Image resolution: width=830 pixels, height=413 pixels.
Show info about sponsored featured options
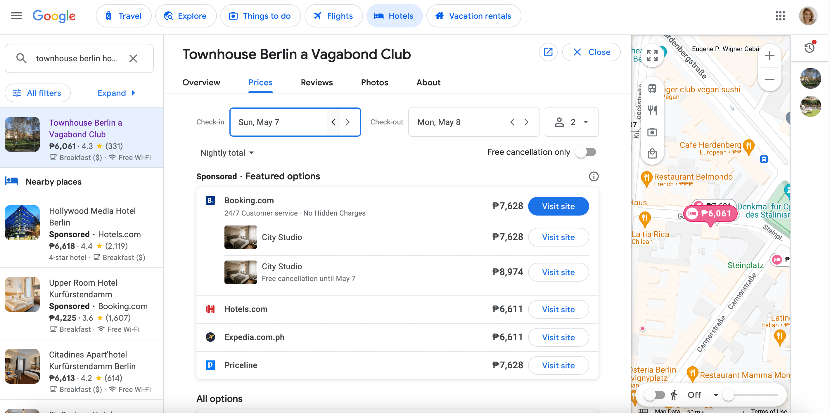pos(594,176)
